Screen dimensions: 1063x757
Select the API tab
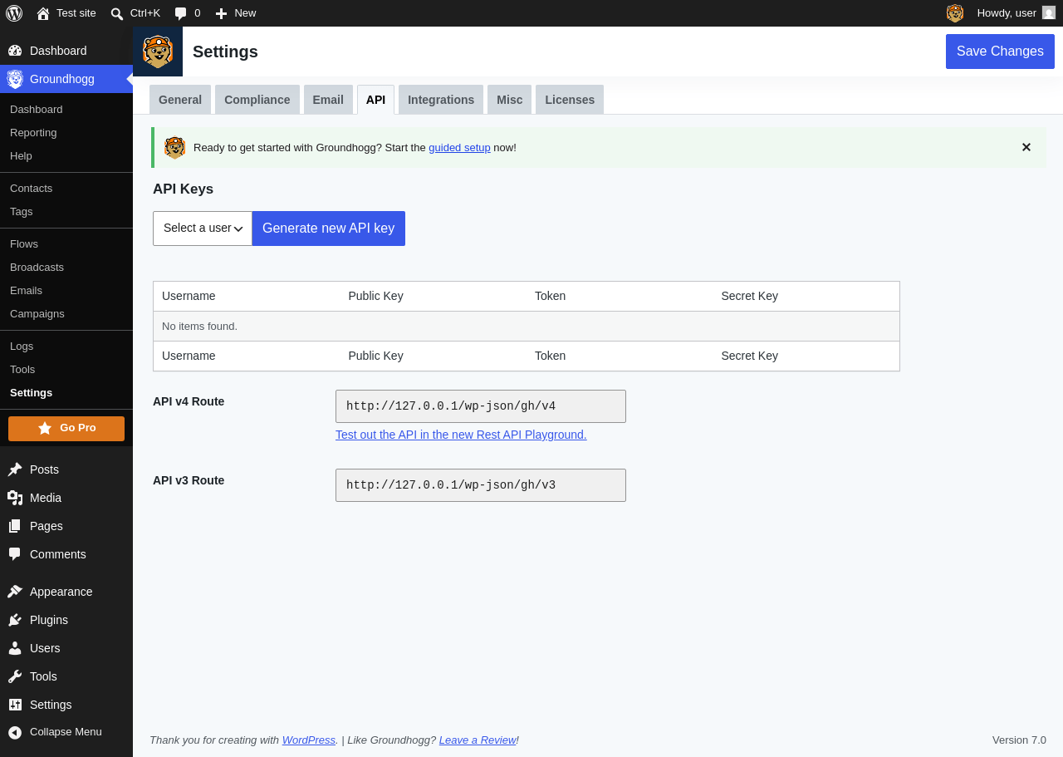(x=376, y=100)
